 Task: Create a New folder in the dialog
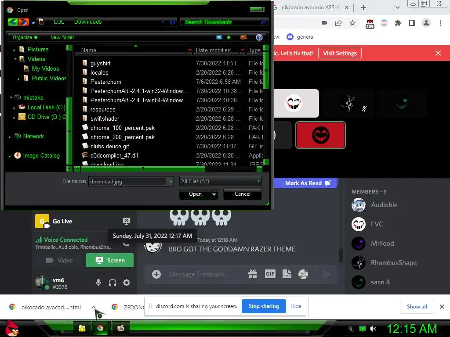62,37
